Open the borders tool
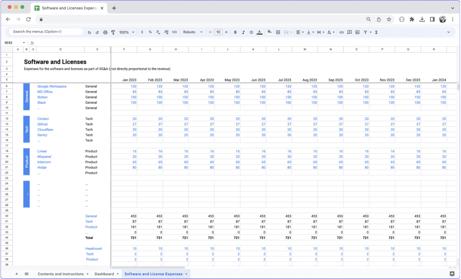The width and height of the screenshot is (461, 279). point(278,32)
